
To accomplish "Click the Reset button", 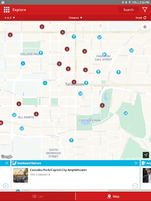I will pos(141,18).
